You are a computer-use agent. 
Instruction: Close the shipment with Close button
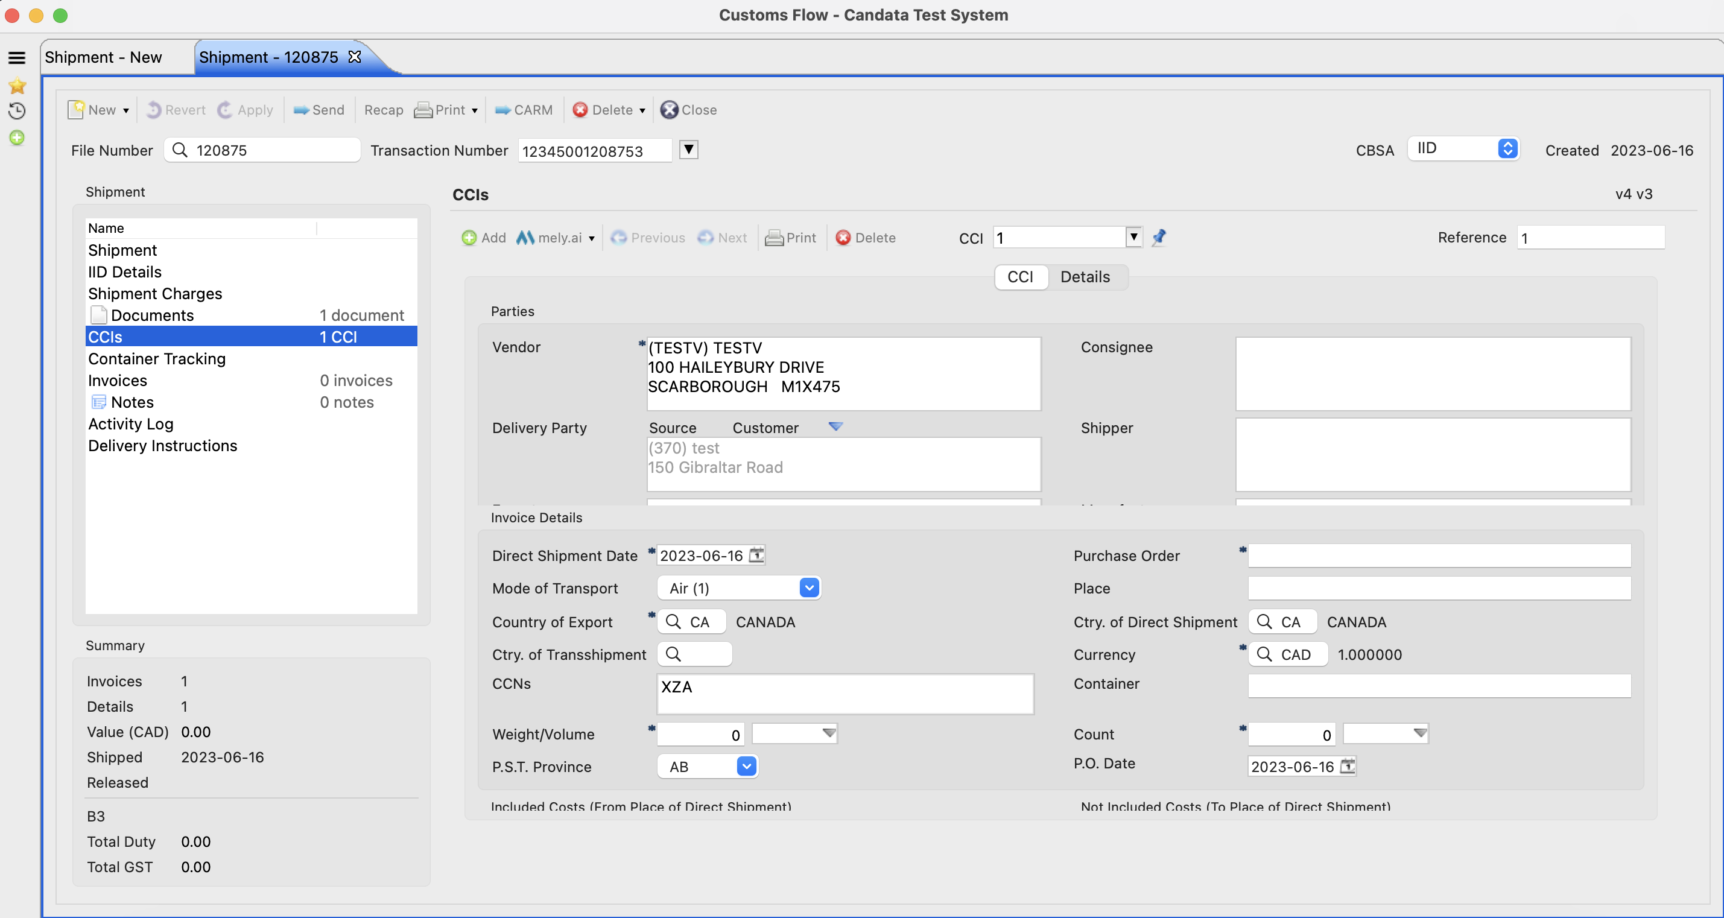tap(689, 110)
